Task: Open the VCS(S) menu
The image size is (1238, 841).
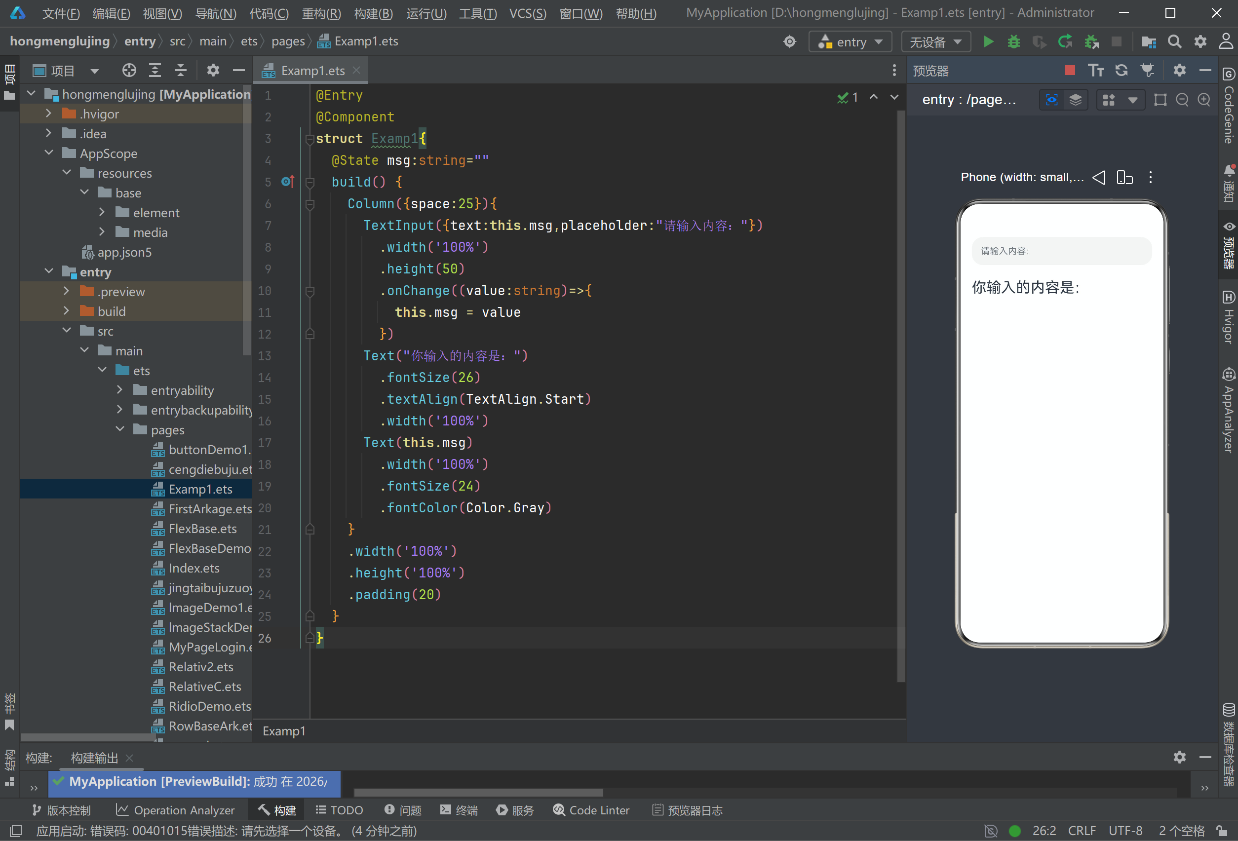Action: 527,13
